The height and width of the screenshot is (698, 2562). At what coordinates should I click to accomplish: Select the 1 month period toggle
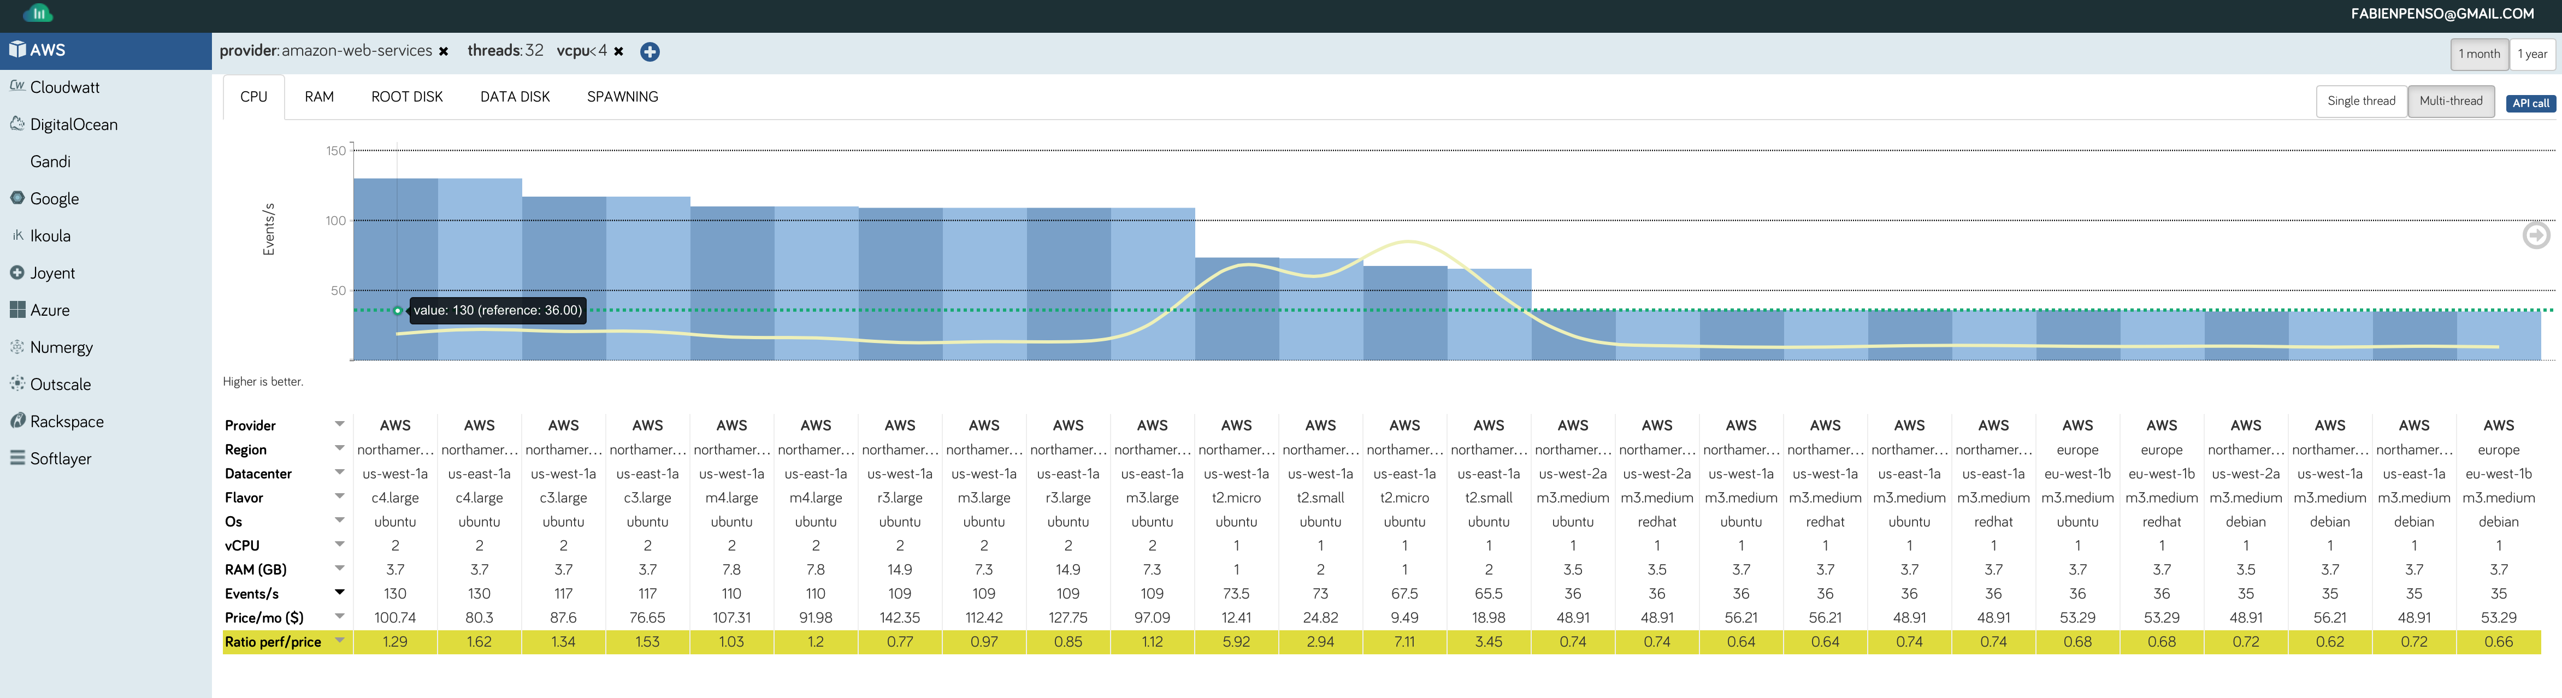click(2478, 54)
